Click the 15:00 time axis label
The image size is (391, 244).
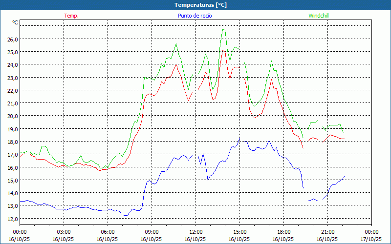pyautogui.click(x=239, y=232)
